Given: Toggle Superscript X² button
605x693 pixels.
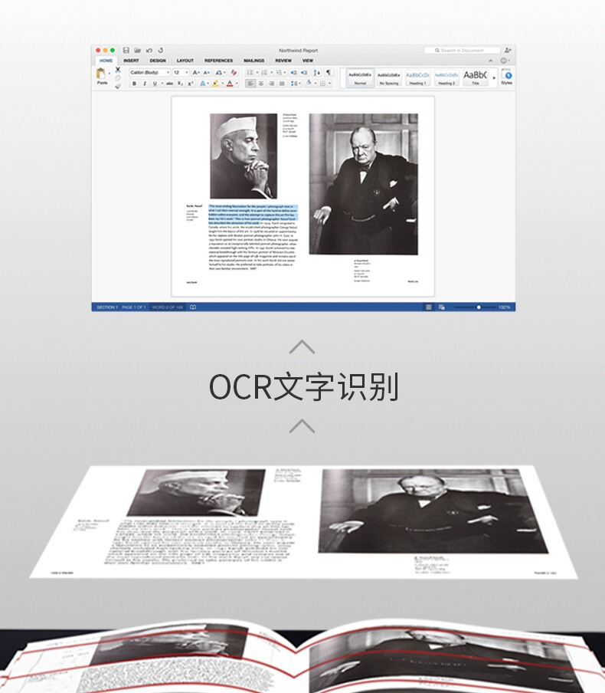Looking at the screenshot, I should (191, 84).
